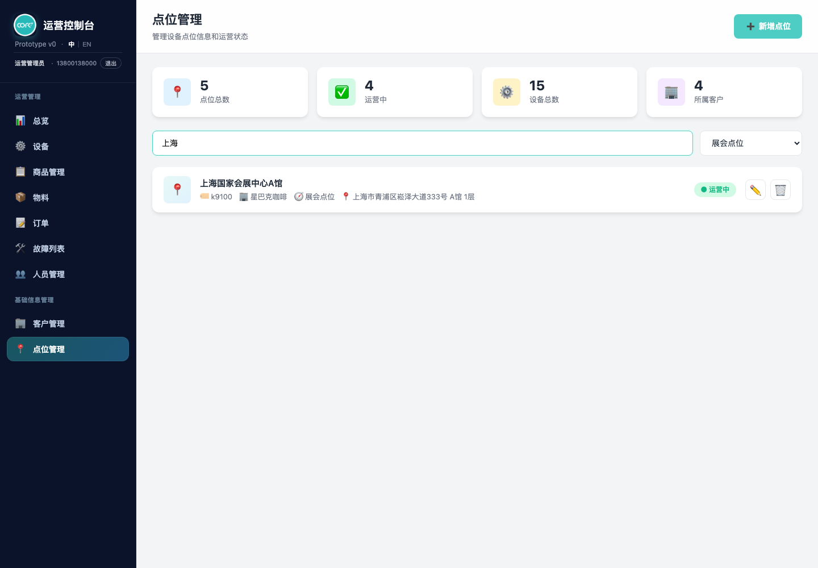Click the COFE logo icon
Viewport: 818px width, 568px height.
click(x=25, y=25)
